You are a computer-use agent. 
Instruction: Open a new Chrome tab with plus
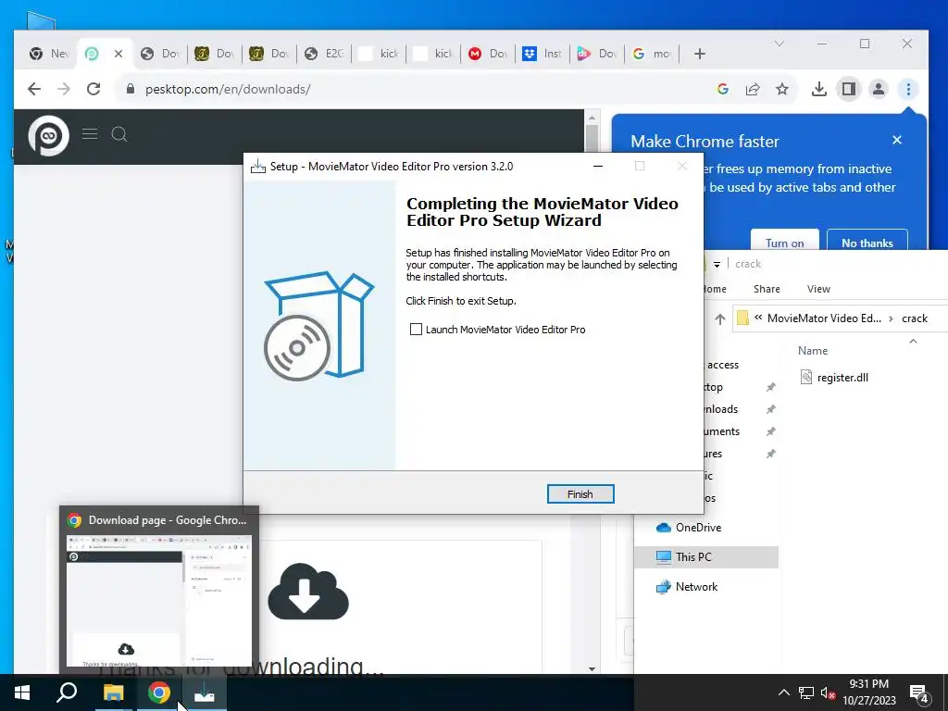700,54
